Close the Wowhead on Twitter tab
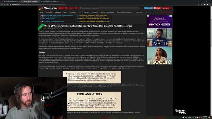 coord(59,1)
